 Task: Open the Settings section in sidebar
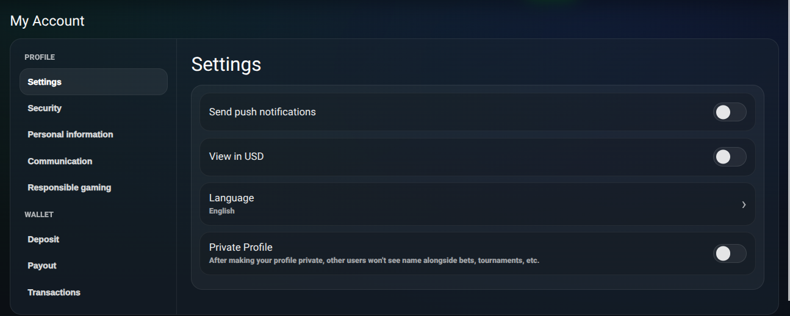pyautogui.click(x=45, y=82)
